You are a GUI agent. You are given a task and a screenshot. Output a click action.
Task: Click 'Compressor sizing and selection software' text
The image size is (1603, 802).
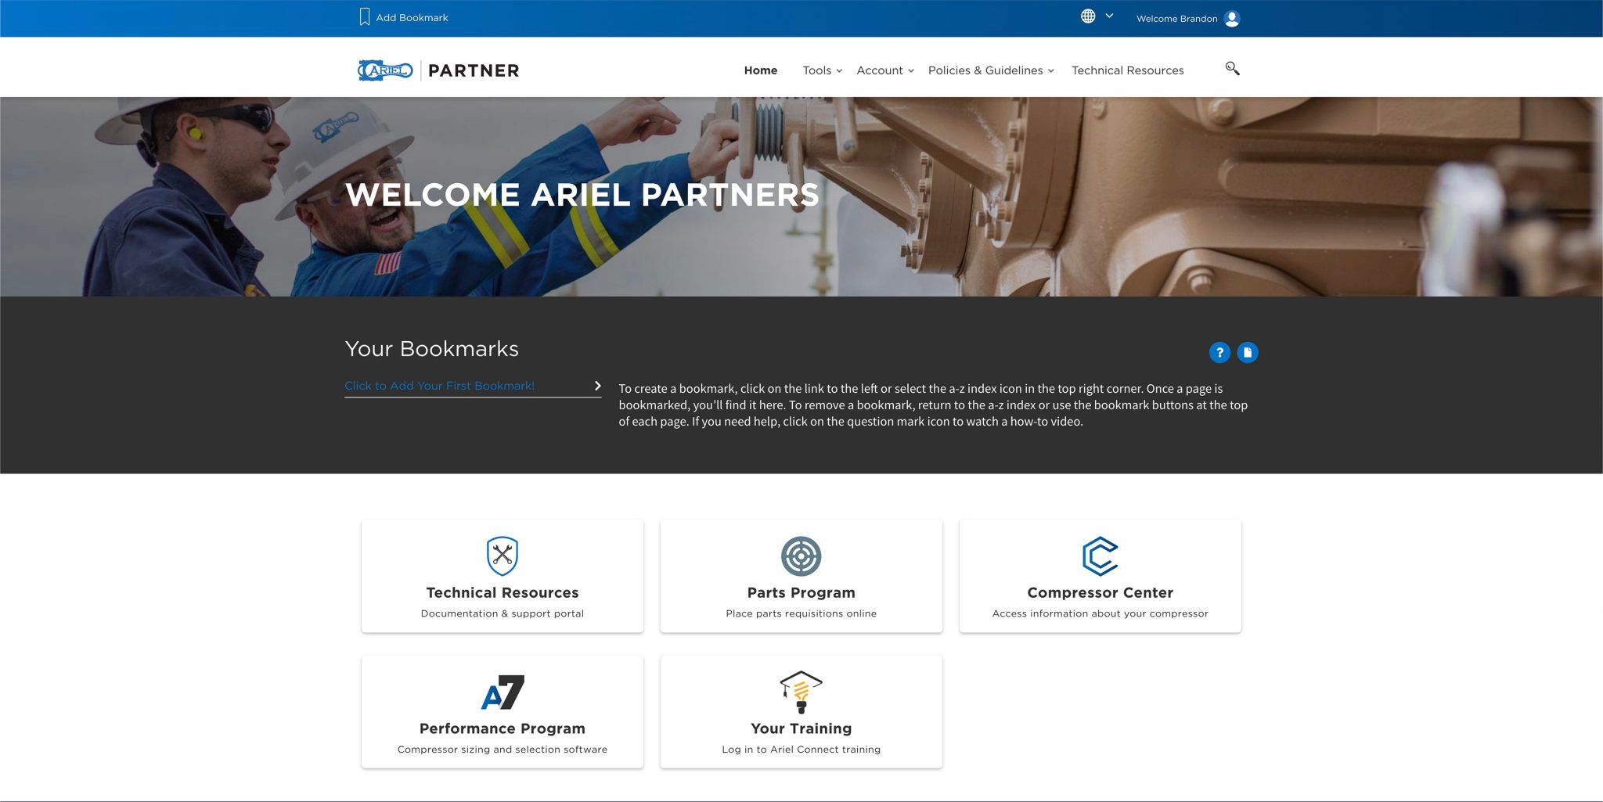pos(503,750)
